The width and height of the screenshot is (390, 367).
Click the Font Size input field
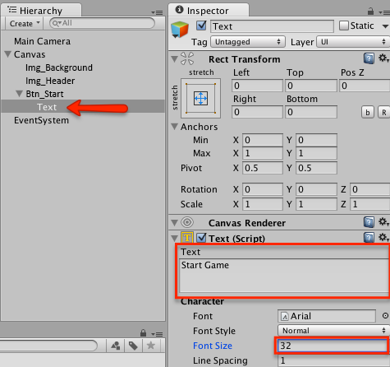click(333, 346)
